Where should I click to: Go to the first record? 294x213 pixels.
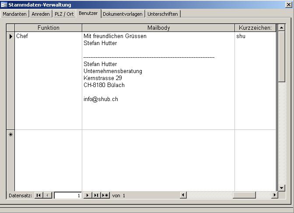tap(38, 196)
